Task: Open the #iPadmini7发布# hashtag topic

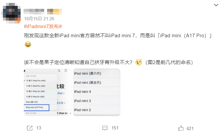Action: (x=43, y=26)
